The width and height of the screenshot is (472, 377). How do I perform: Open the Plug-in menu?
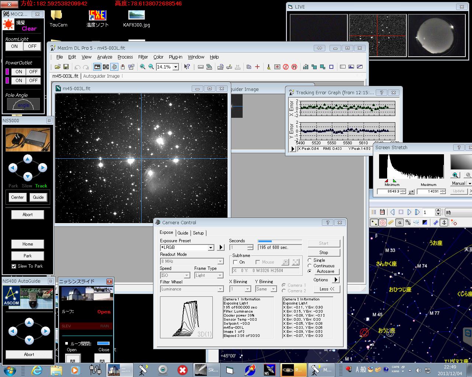pyautogui.click(x=176, y=57)
